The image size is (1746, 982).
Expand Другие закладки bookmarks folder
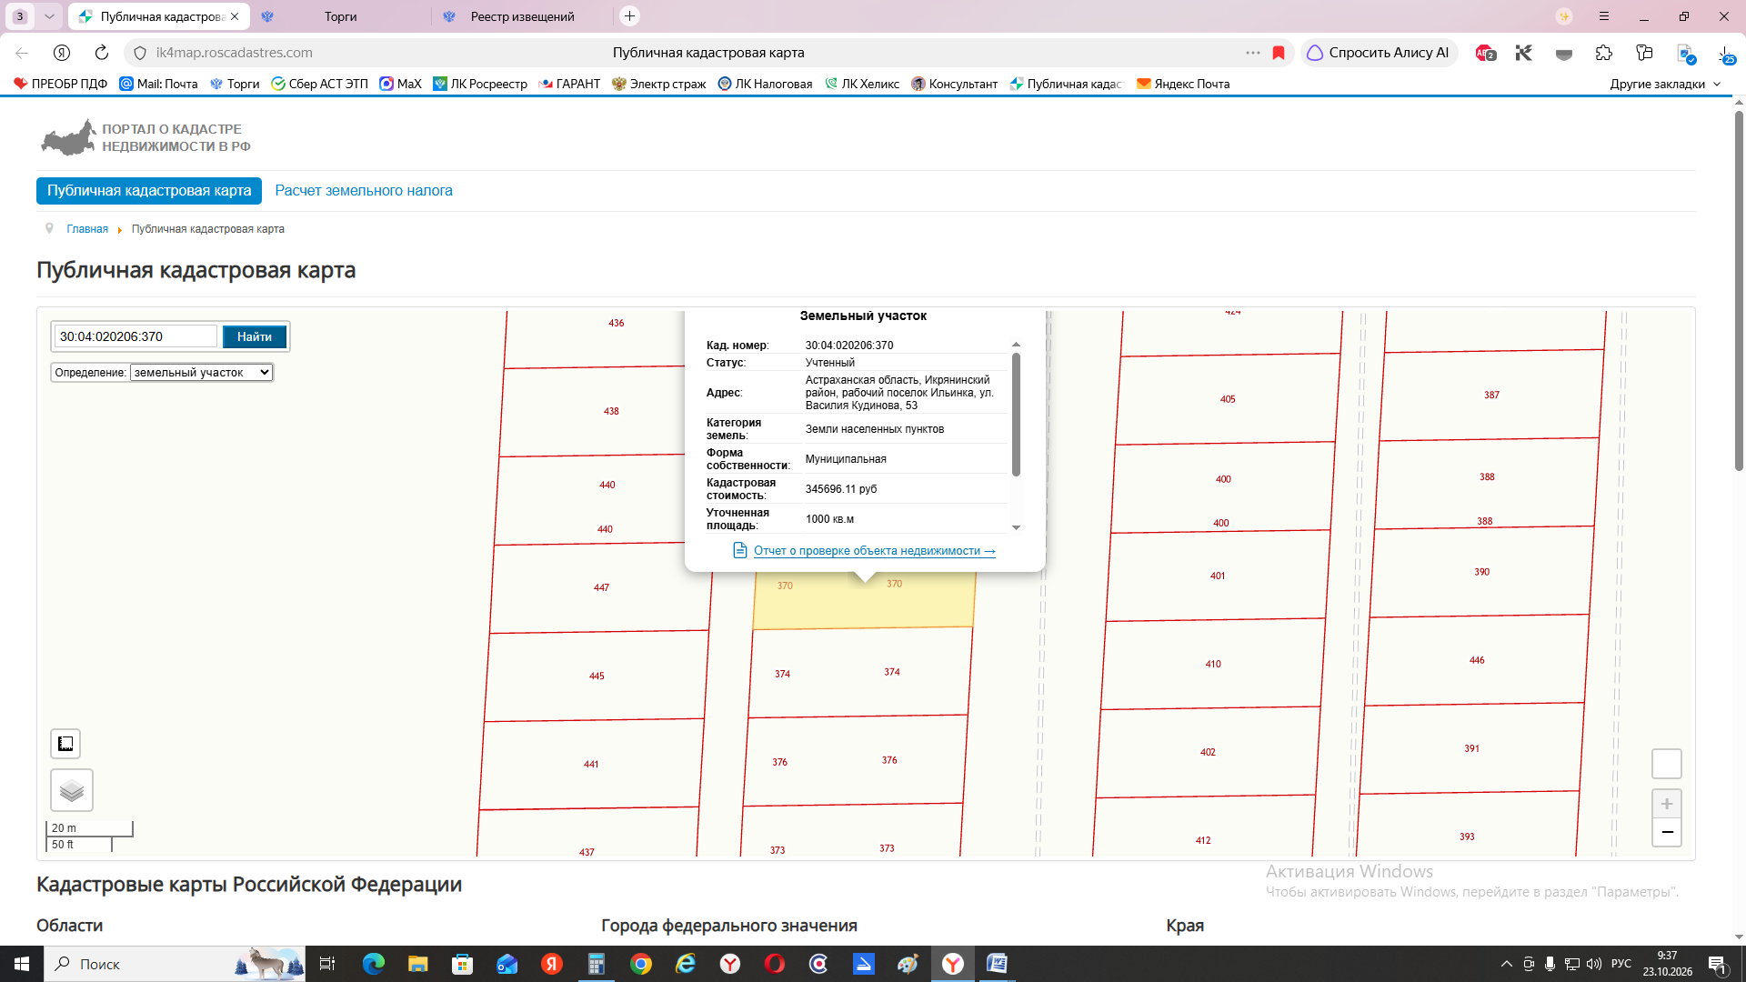[x=1665, y=84]
